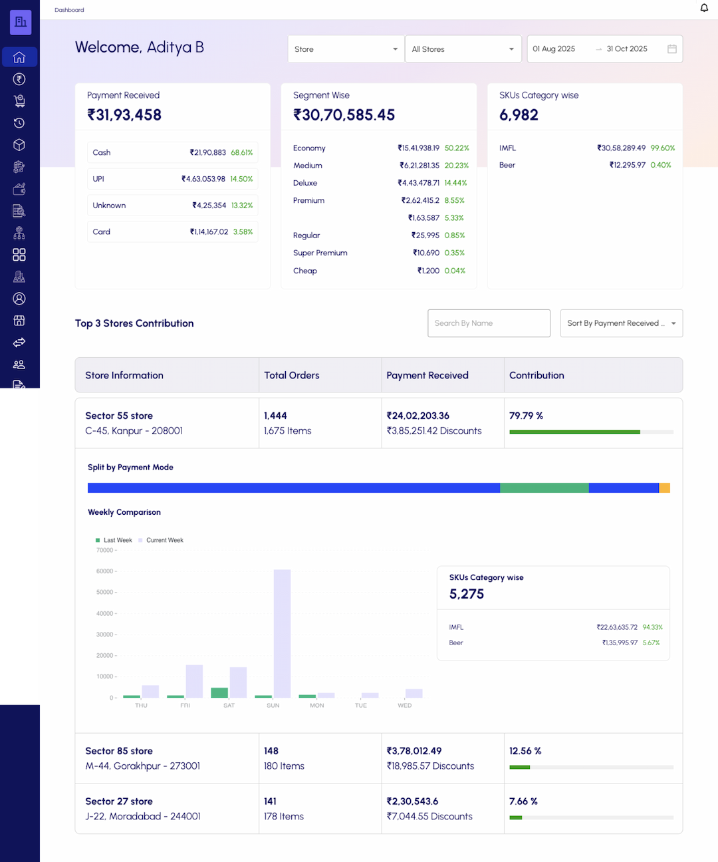Open the storefront icon in sidebar
718x862 pixels.
19,321
